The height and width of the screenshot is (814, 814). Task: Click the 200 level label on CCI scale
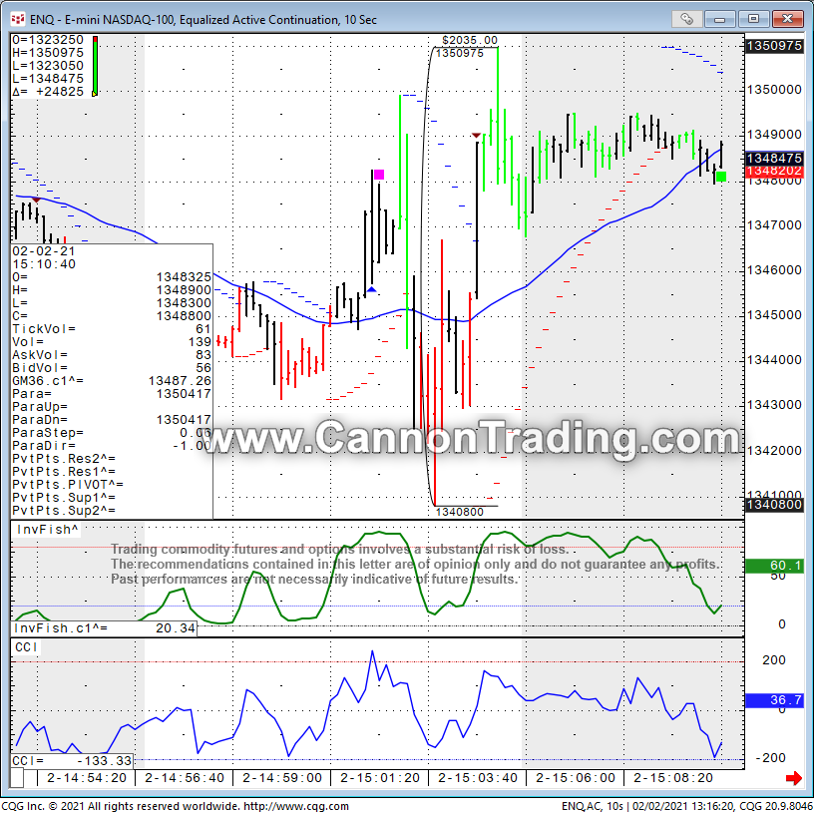773,660
